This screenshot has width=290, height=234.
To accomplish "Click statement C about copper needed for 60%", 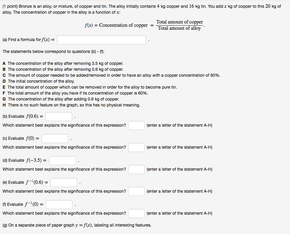I will [112, 75].
